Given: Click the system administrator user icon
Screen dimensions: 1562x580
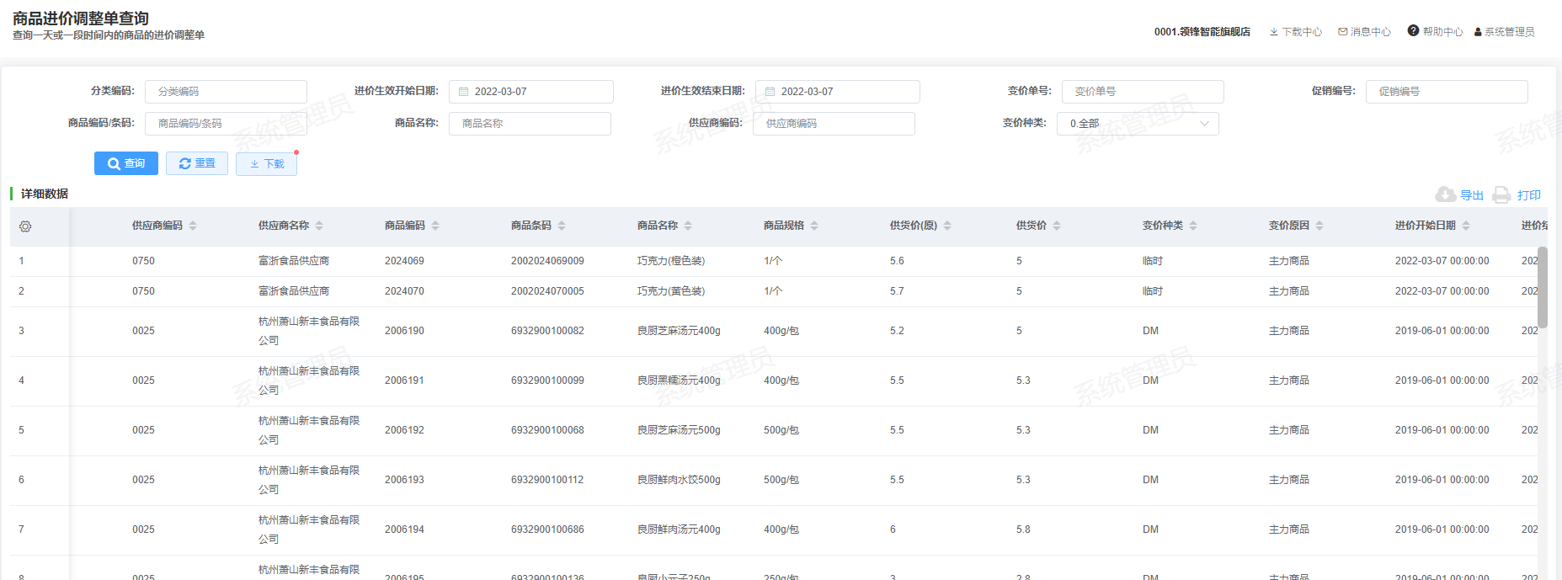Looking at the screenshot, I should [x=1478, y=32].
